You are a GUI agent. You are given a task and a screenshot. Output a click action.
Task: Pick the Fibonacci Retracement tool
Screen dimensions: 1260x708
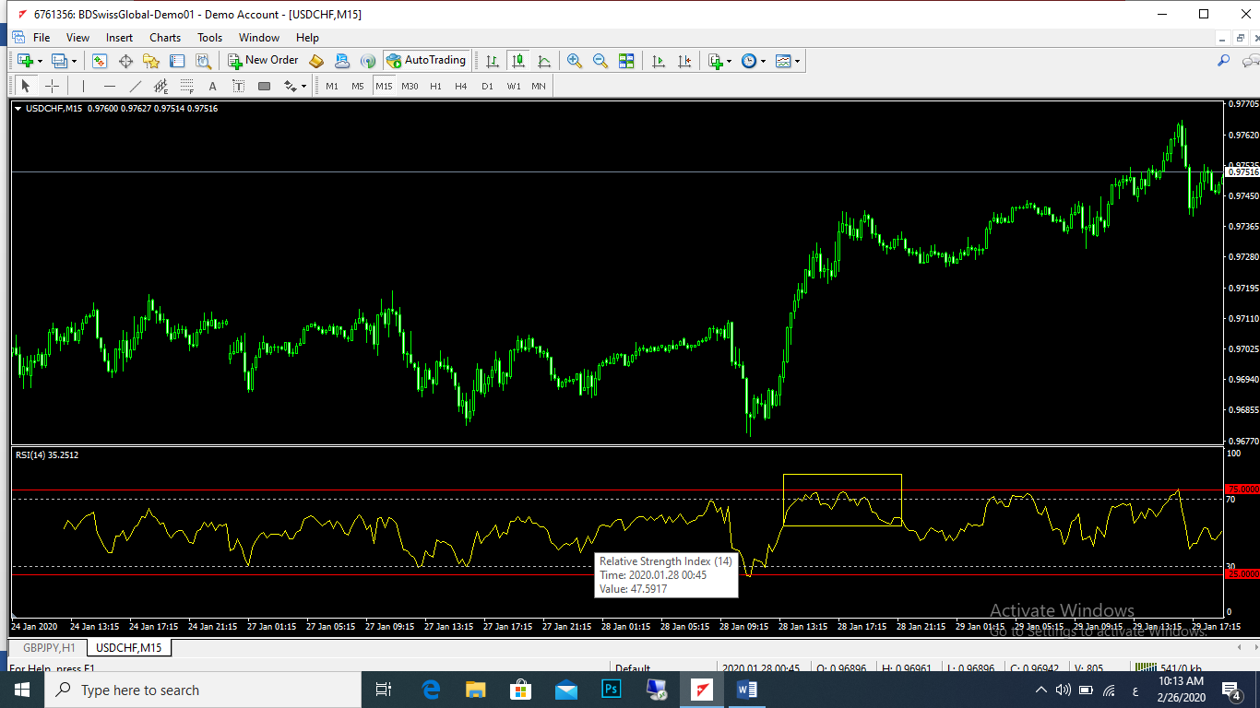click(x=187, y=86)
